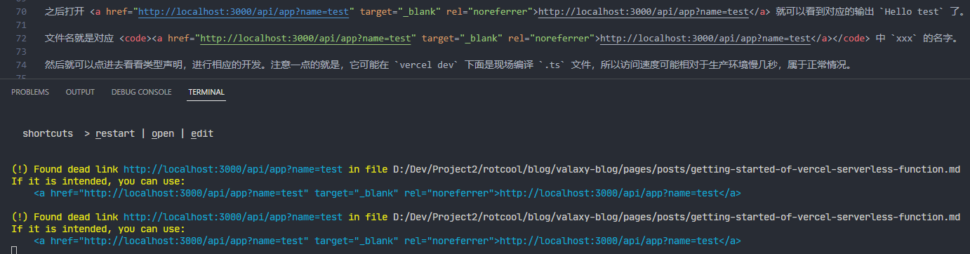Open the OUTPUT panel tab
Viewport: 970px width, 254px height.
click(80, 92)
